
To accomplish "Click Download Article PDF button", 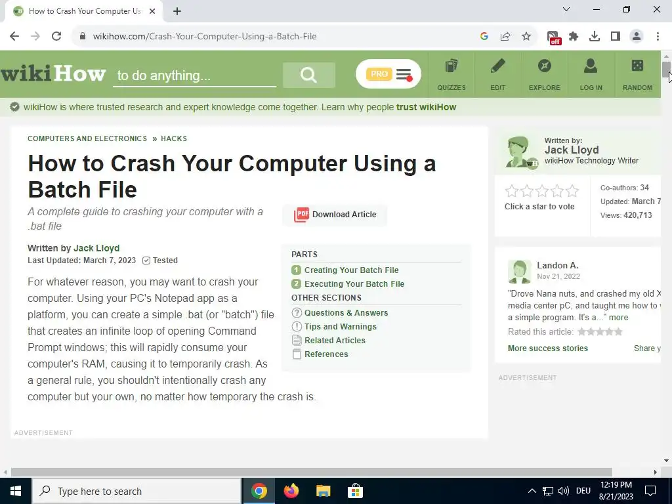I will pyautogui.click(x=335, y=215).
